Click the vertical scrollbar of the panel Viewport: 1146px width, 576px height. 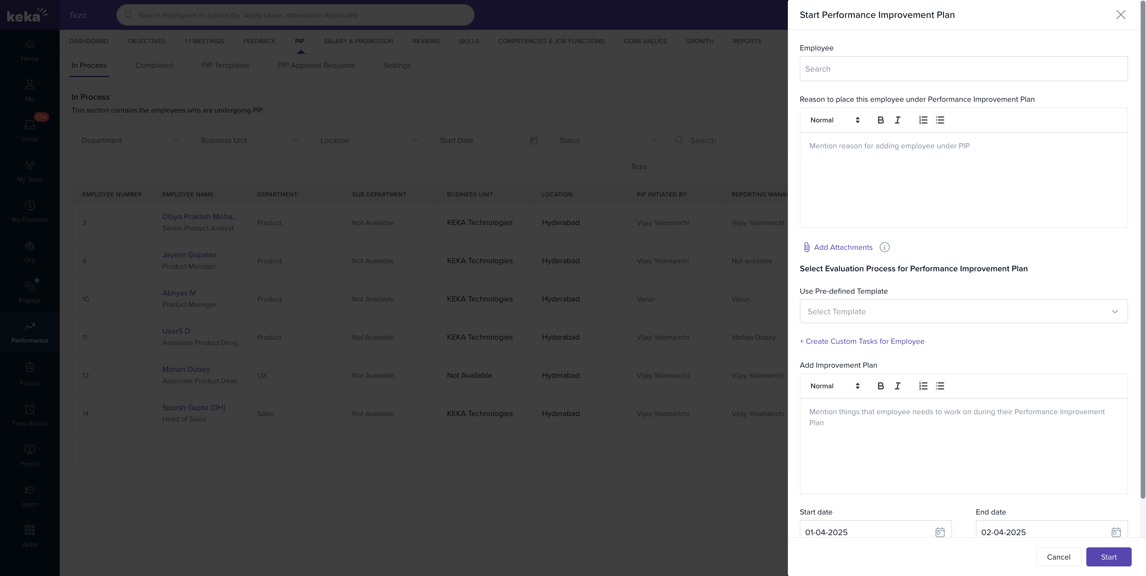(1142, 249)
